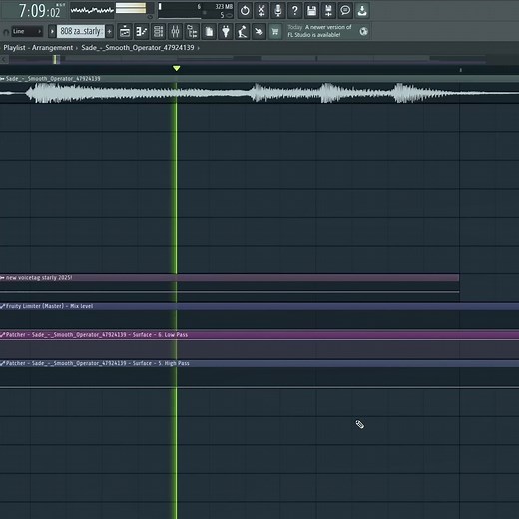
Task: Click the export download-arrow icon
Action: pyautogui.click(x=362, y=11)
